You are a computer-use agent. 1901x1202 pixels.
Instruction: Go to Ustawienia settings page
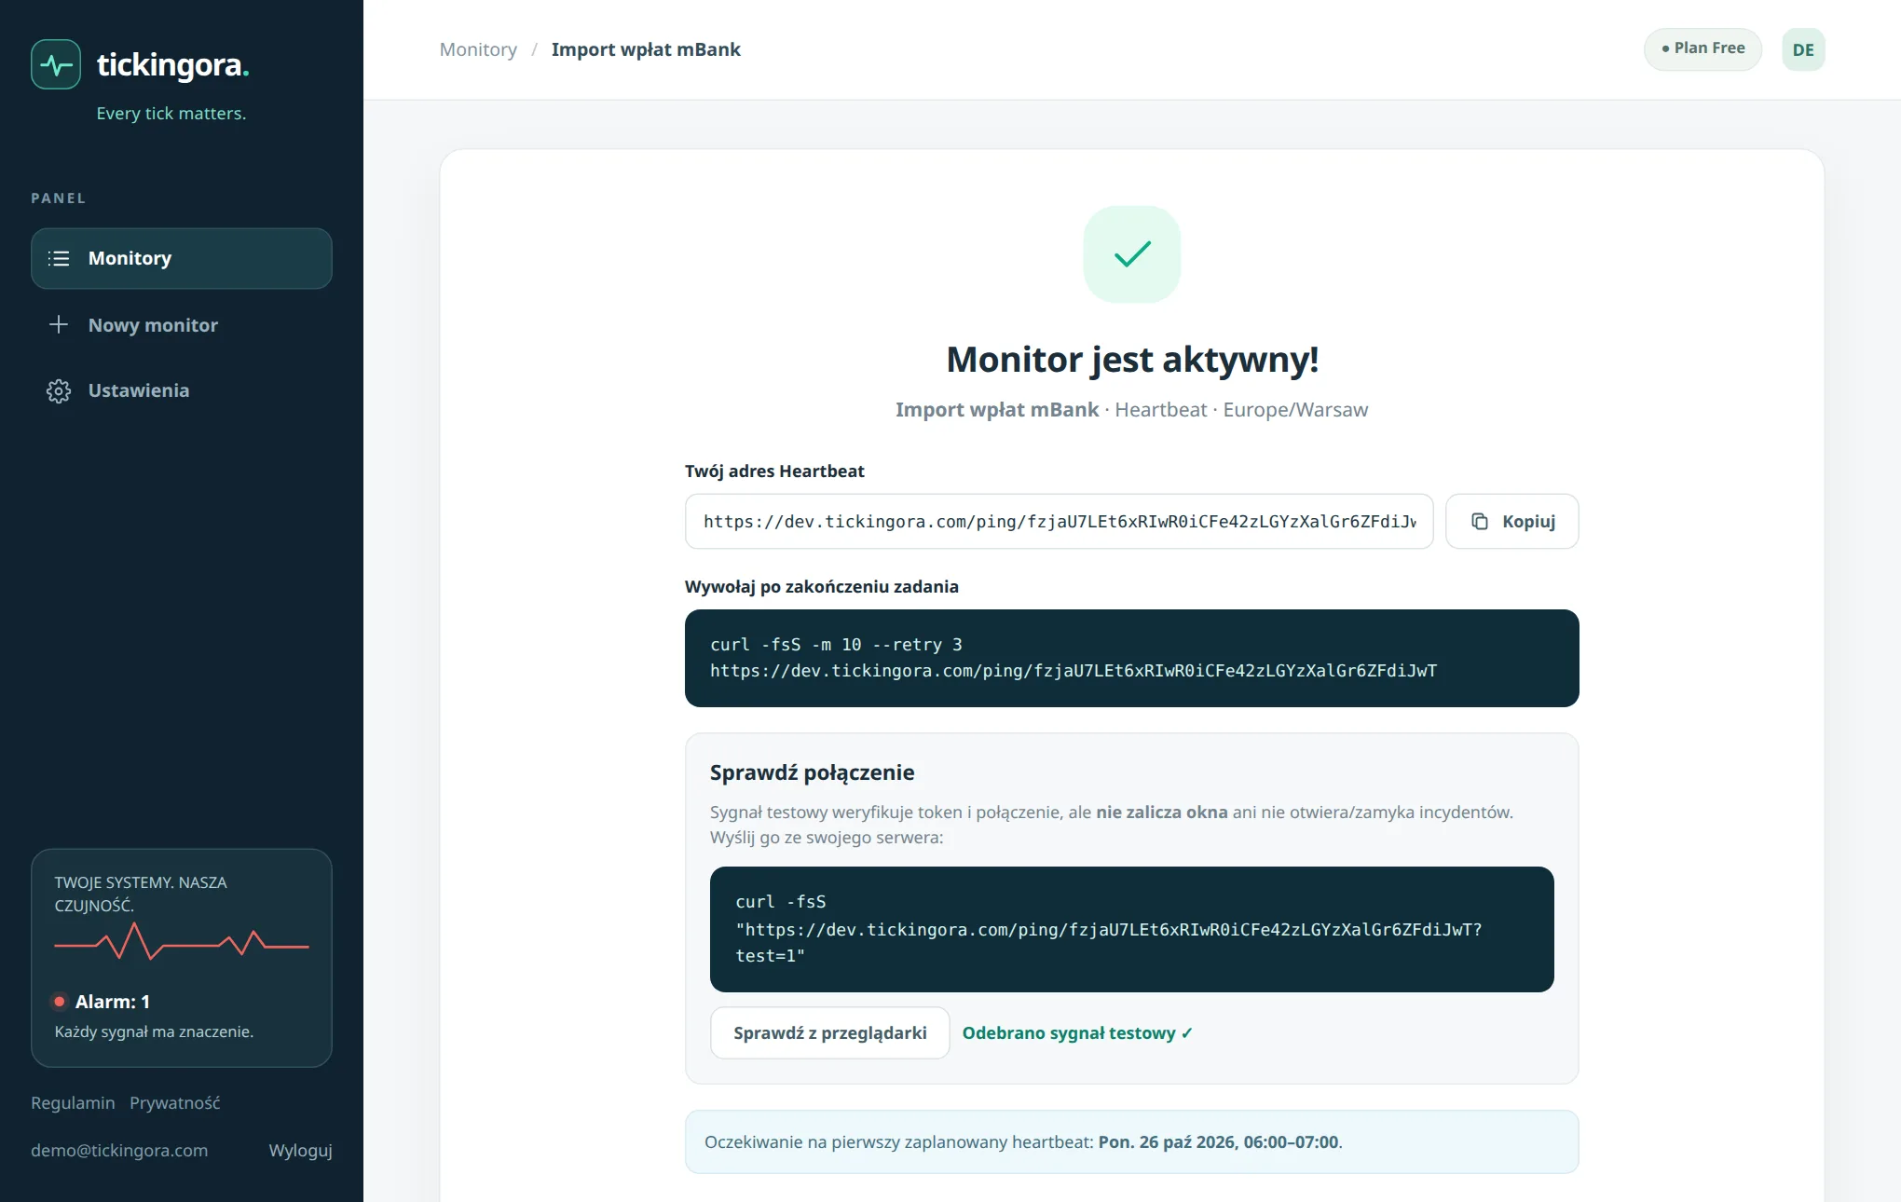click(182, 390)
